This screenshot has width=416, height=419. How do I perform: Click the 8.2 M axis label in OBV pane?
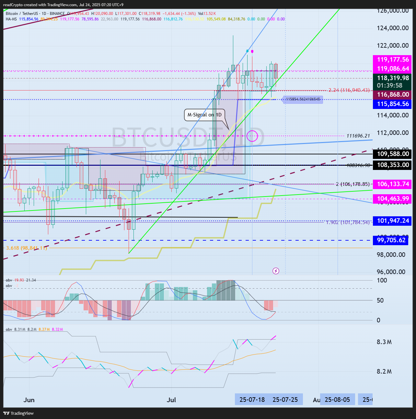click(384, 371)
